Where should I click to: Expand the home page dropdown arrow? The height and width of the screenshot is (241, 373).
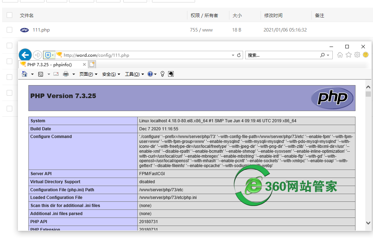32,74
